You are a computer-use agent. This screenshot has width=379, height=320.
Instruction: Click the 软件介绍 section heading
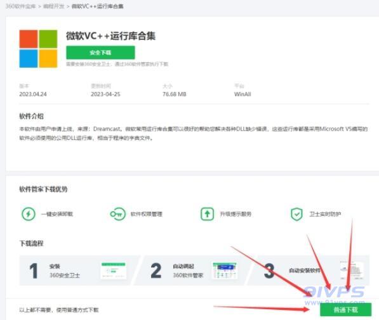(31, 117)
